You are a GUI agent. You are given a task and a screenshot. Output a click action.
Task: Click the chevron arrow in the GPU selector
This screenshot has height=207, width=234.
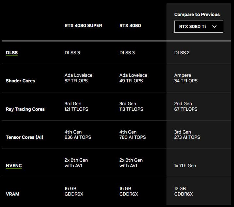(x=214, y=27)
